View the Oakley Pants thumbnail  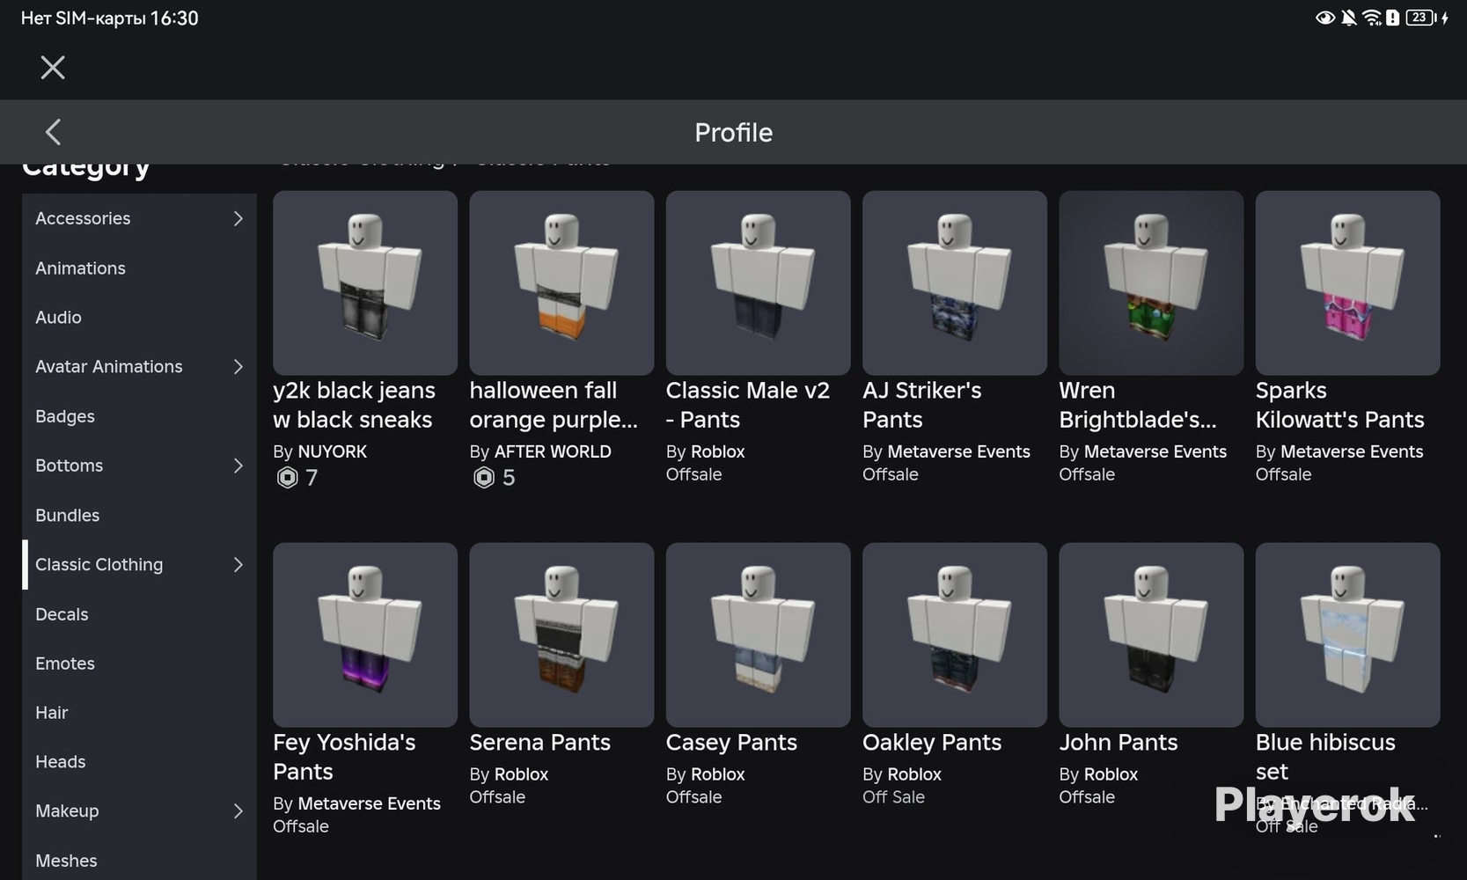coord(955,634)
